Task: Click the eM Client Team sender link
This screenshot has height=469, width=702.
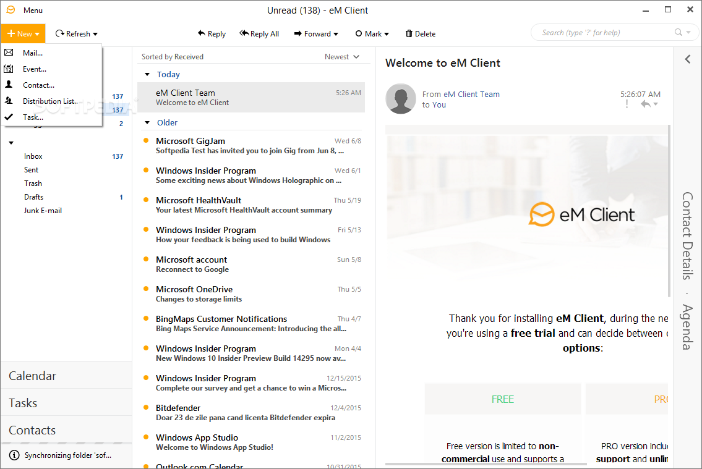Action: pos(471,94)
